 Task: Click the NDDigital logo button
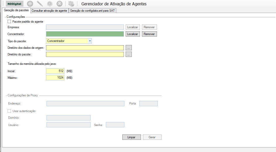click(14, 4)
